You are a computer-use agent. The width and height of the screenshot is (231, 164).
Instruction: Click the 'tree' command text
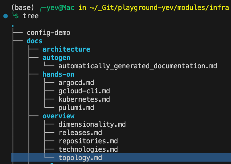click(31, 16)
